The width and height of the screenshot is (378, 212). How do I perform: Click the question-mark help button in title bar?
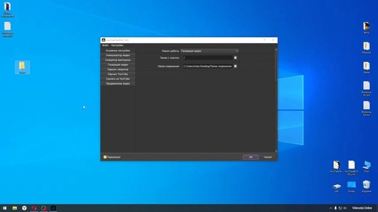tap(264, 40)
